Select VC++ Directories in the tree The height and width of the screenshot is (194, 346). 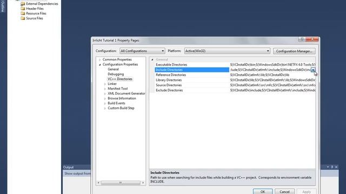pyautogui.click(x=120, y=79)
